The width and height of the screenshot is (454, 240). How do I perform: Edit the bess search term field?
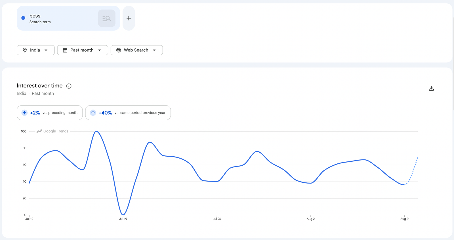(68, 18)
